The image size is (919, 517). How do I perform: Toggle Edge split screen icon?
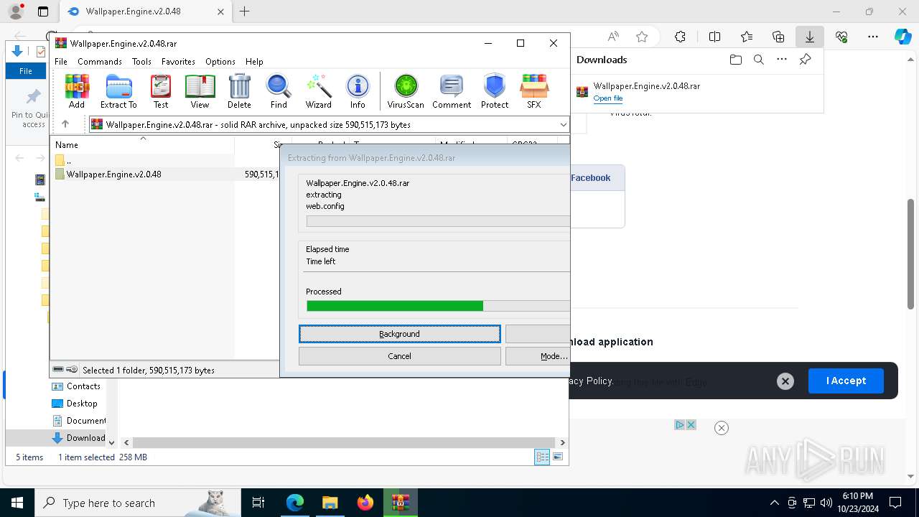point(714,37)
